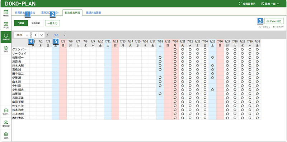Click worker name 伊藤 茂
The width and height of the screenshot is (287, 142).
click(17, 77)
